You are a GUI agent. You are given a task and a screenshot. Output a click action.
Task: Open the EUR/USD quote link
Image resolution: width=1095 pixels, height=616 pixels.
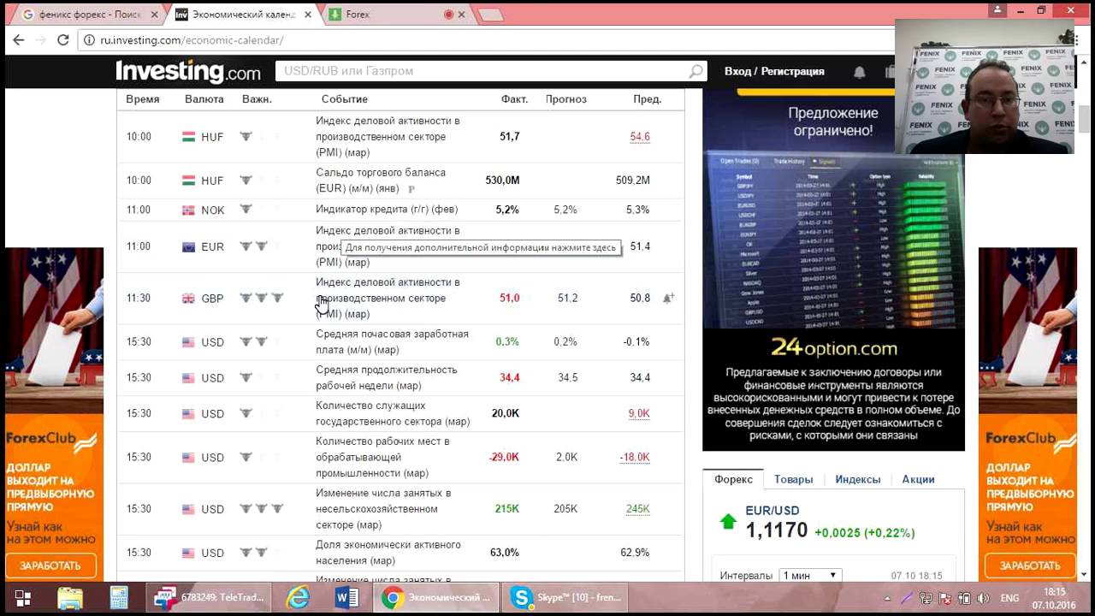tap(772, 511)
